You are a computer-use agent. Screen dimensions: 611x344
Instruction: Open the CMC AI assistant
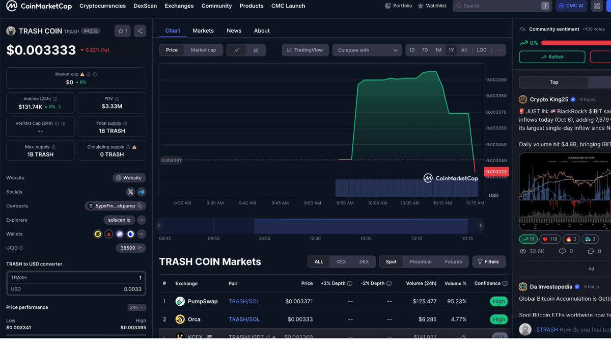(x=571, y=6)
